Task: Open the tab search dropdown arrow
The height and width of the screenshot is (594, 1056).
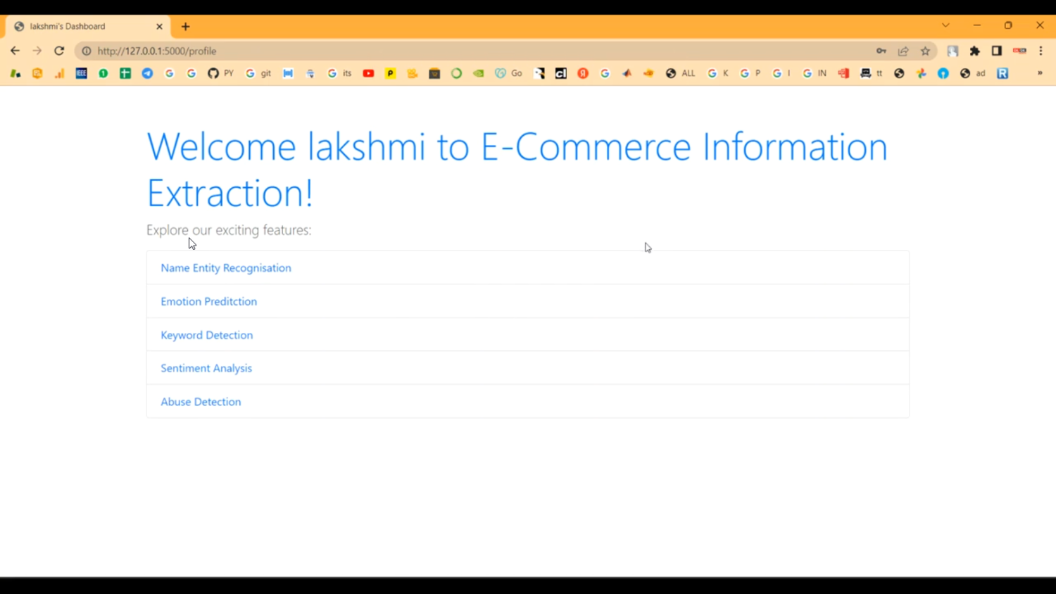Action: pos(945,25)
